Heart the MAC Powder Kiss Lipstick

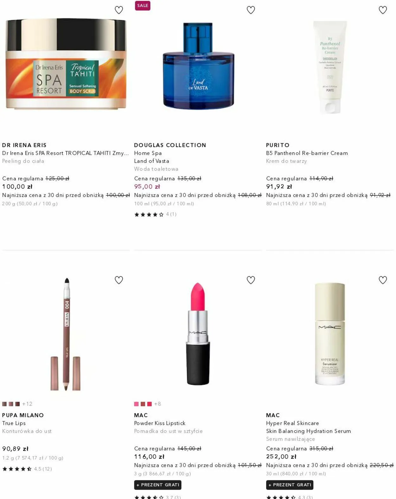click(x=251, y=280)
